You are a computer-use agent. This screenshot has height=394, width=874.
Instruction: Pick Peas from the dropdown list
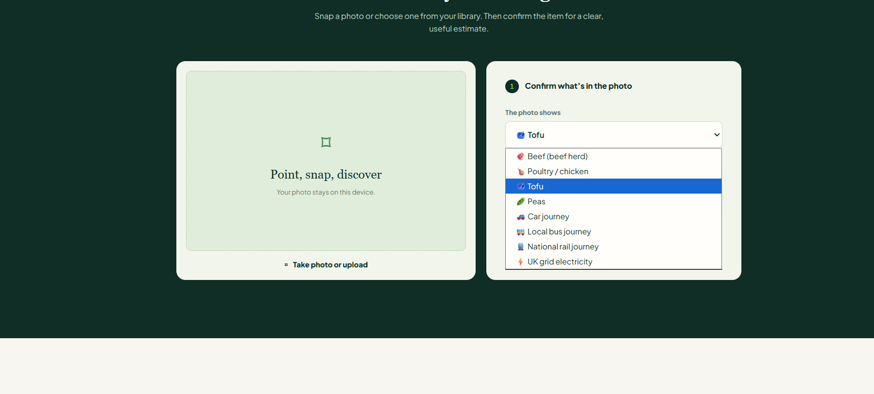614,201
